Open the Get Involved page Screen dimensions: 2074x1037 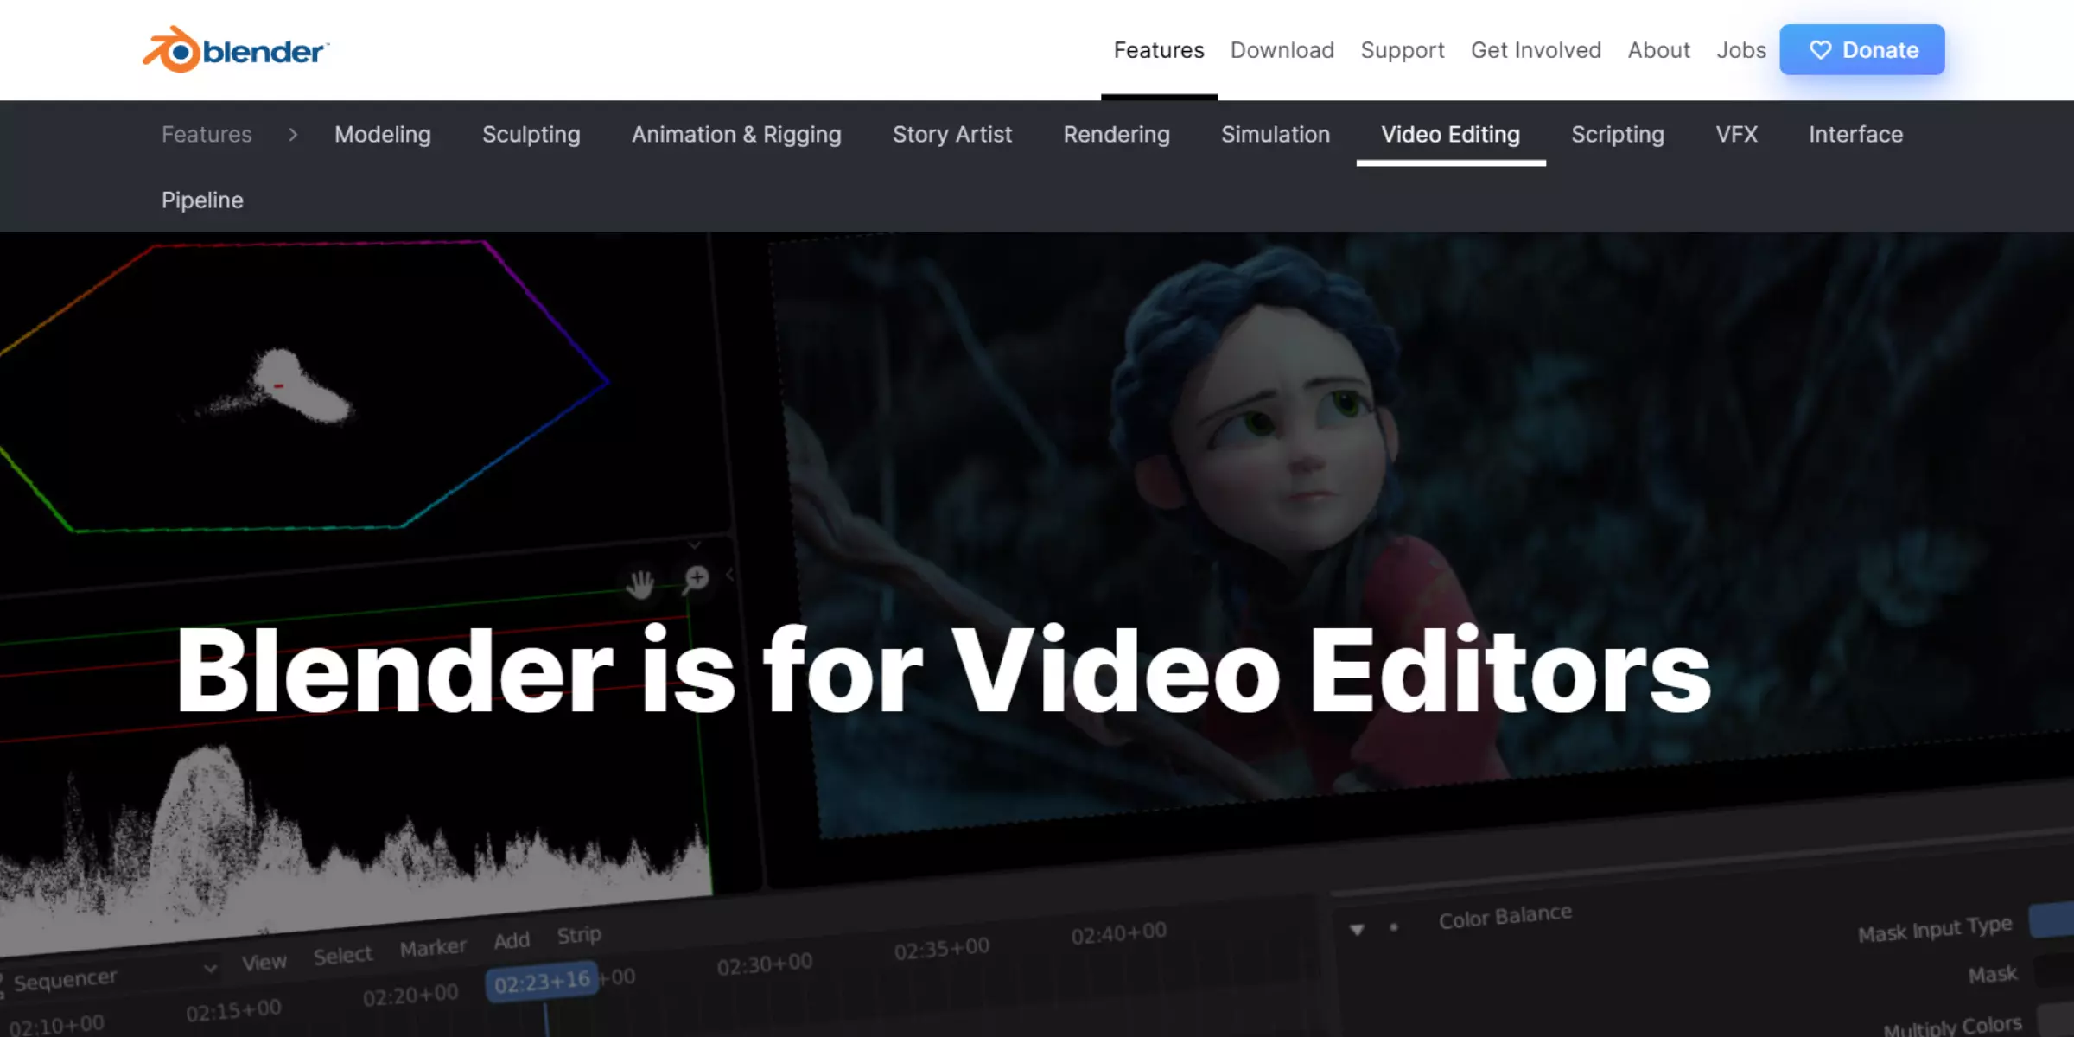(1536, 50)
